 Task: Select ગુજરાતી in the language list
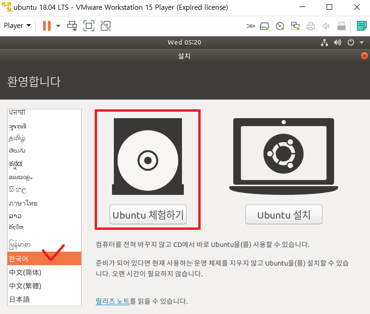(44, 127)
